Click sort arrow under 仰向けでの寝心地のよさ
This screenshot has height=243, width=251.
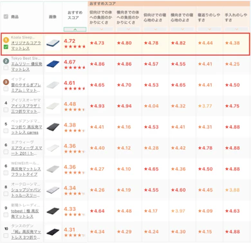point(155,29)
